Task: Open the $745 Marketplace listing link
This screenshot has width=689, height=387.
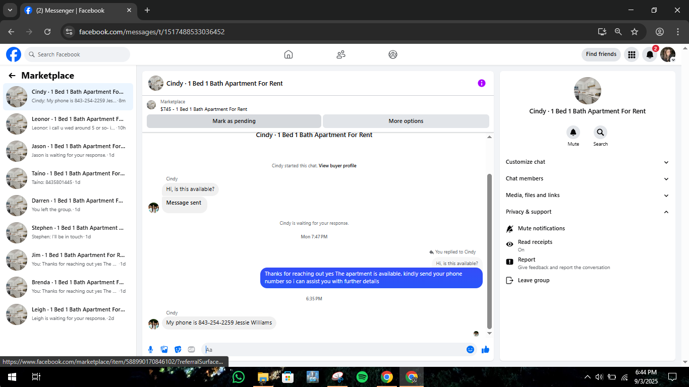Action: [204, 109]
